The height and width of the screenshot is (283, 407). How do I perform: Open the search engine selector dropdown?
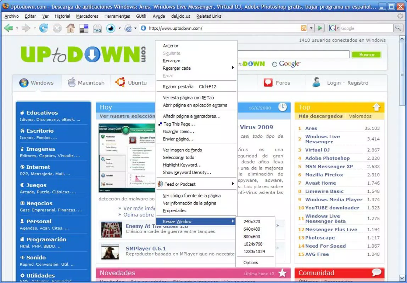(338, 28)
